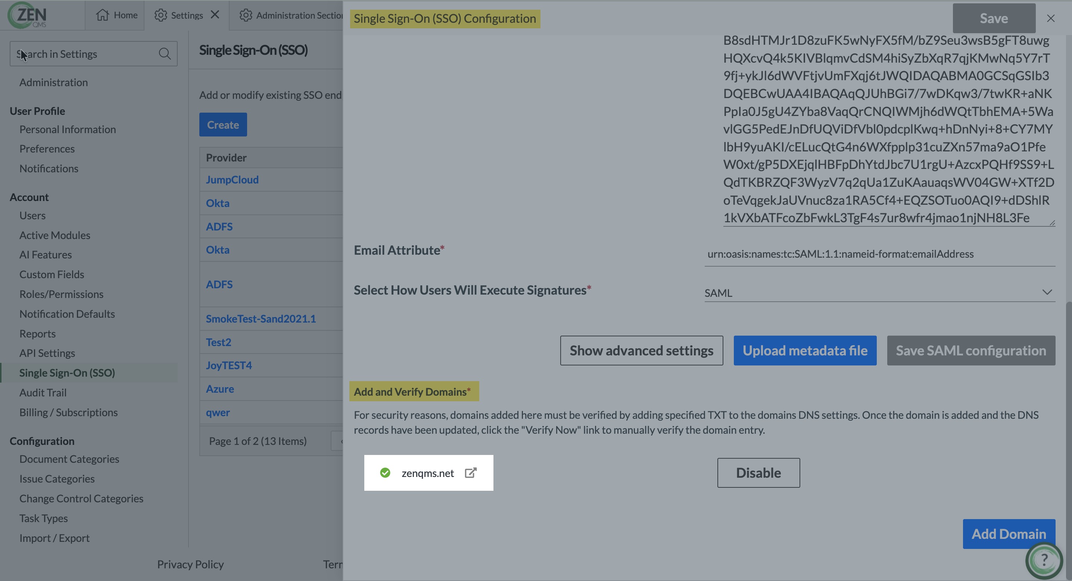Open the signature execution SAML dropdown
The width and height of the screenshot is (1072, 581).
point(880,293)
